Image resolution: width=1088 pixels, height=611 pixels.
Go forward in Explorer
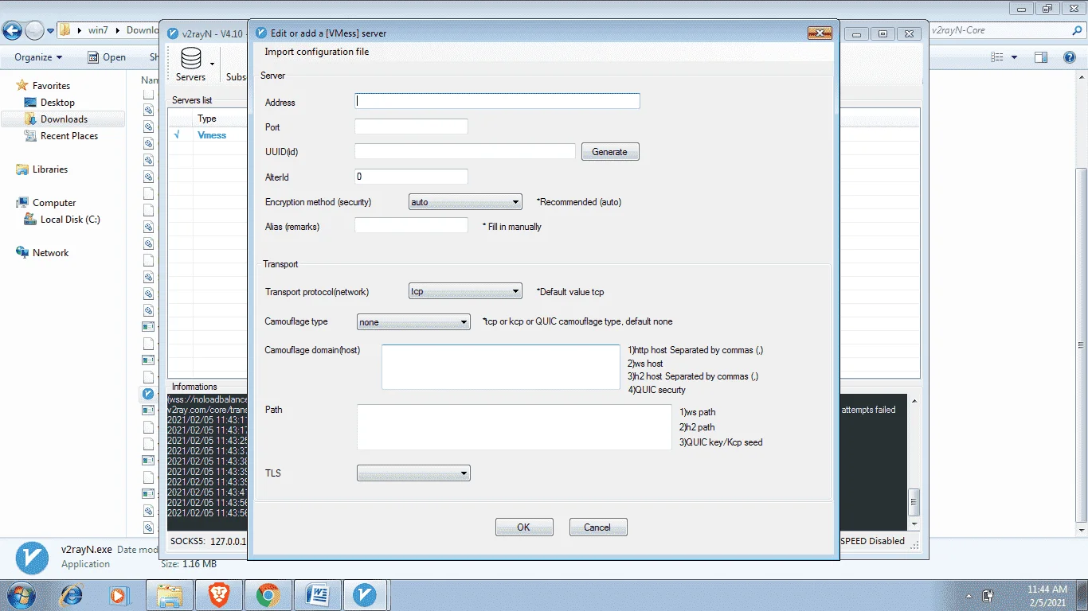tap(34, 31)
